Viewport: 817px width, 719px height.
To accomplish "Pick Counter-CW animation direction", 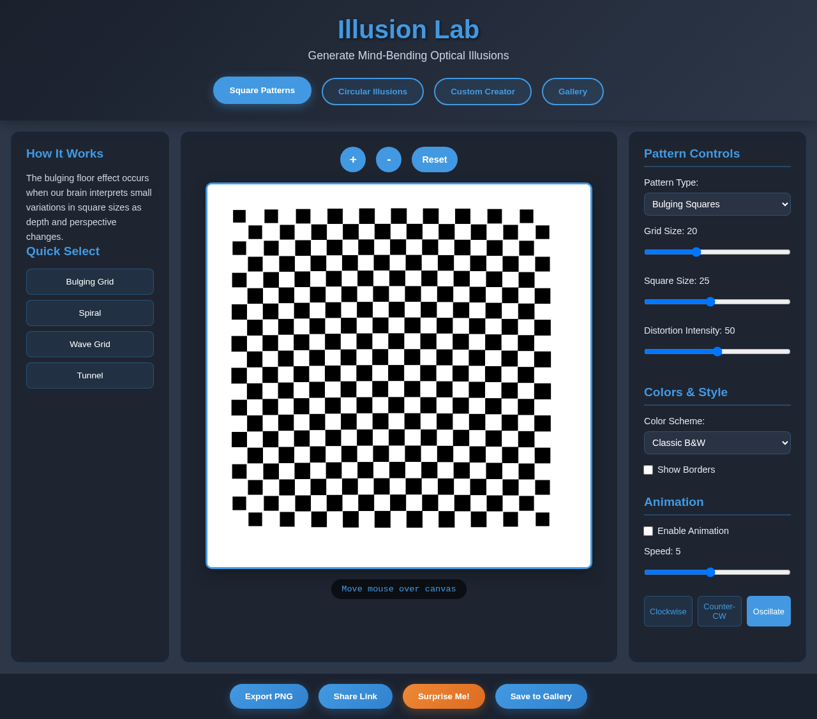I will coord(719,611).
